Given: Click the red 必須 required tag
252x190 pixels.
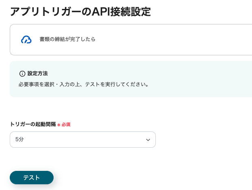Looking at the screenshot, I should pos(66,125).
